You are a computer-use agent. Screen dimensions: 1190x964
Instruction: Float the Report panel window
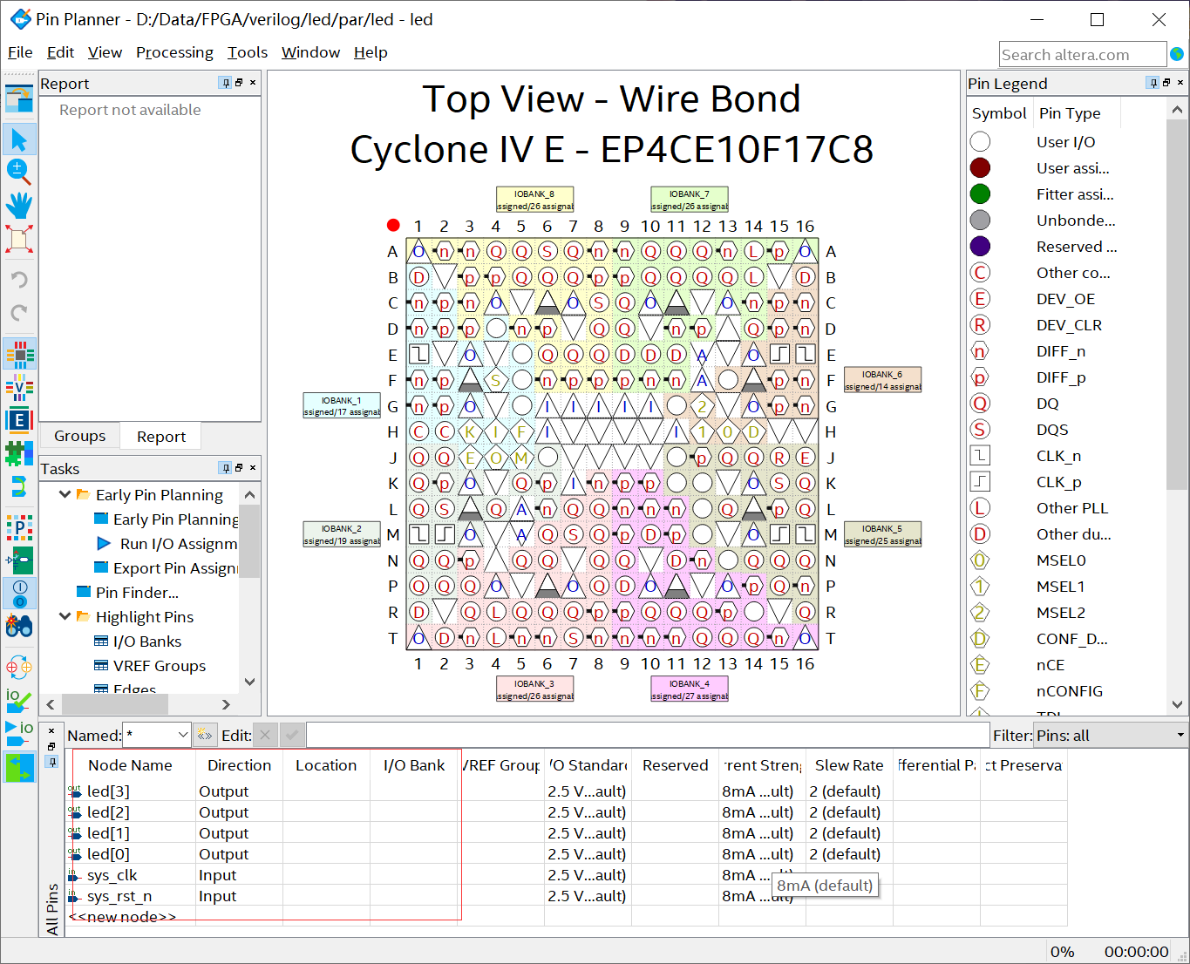pos(239,83)
